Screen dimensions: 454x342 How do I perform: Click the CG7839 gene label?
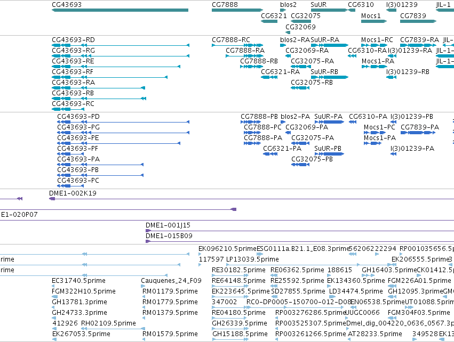click(413, 15)
